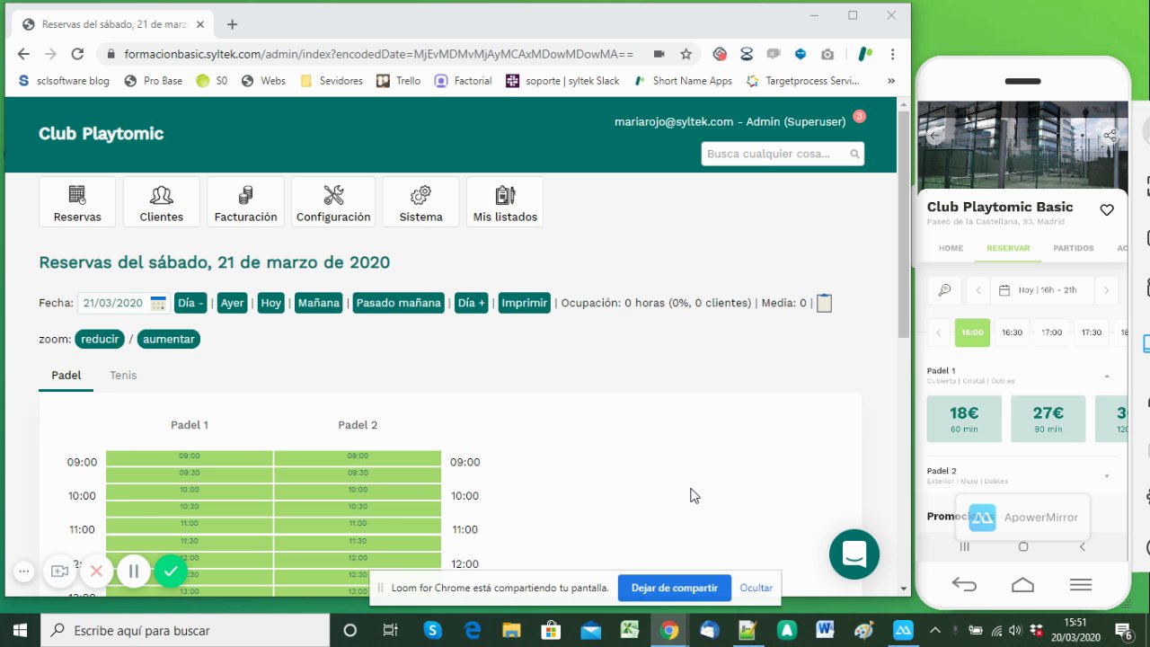Open the calendar date picker icon
The height and width of the screenshot is (647, 1150).
(x=158, y=303)
